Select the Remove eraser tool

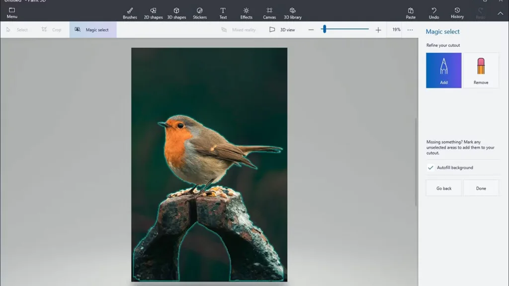tap(481, 71)
